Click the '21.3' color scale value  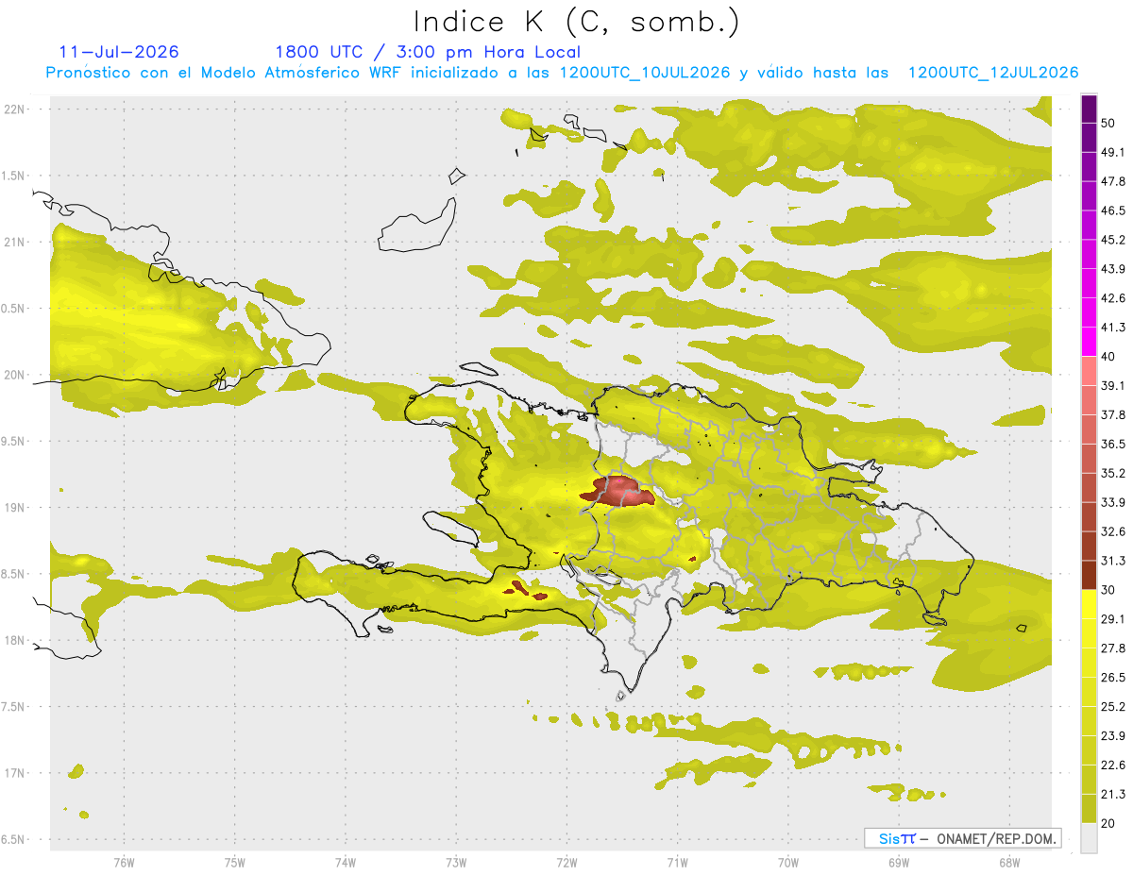tap(1113, 794)
